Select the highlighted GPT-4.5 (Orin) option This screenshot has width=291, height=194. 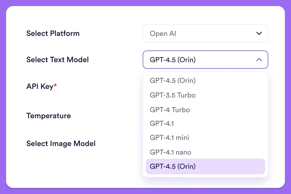coord(205,166)
